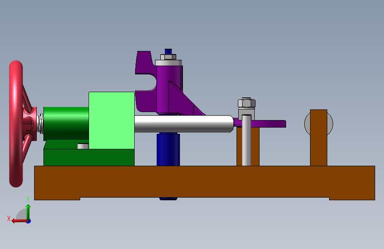Select the hex nut atop the purple clamp
The width and height of the screenshot is (384, 249).
(x=168, y=57)
